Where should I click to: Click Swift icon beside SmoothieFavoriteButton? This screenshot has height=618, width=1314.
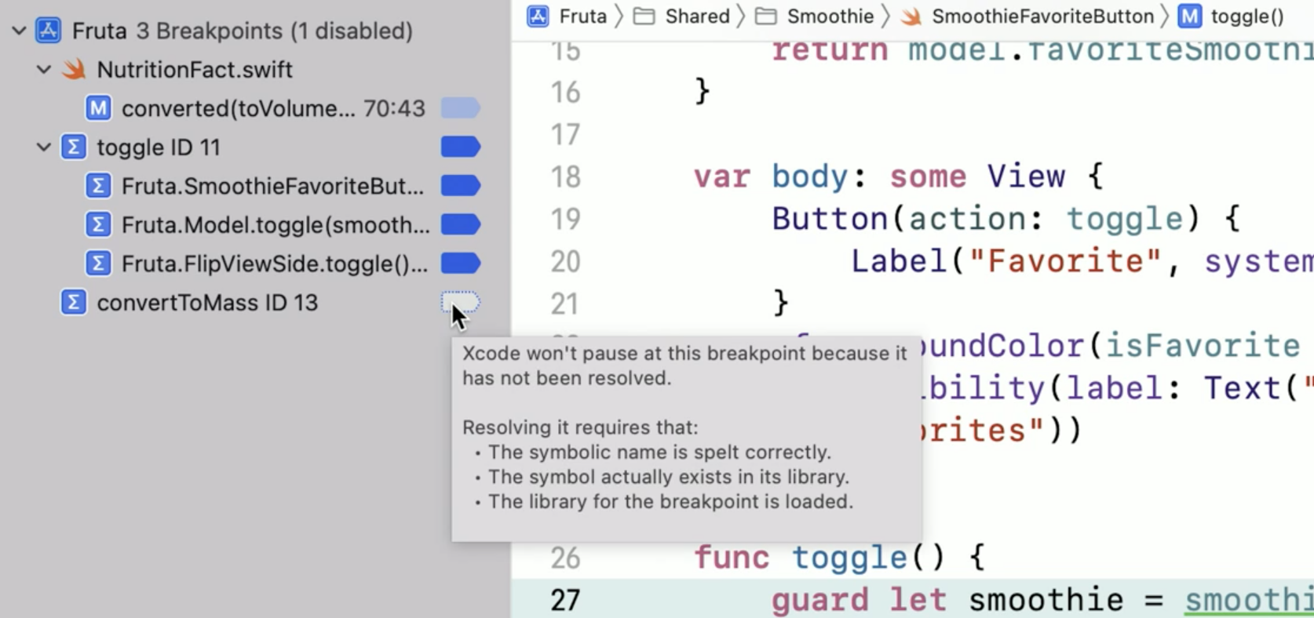pos(911,16)
